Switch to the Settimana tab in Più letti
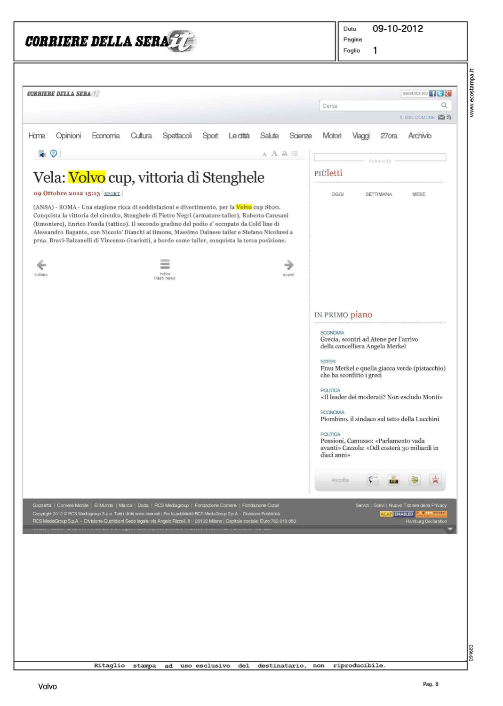503x706 pixels. pos(378,194)
